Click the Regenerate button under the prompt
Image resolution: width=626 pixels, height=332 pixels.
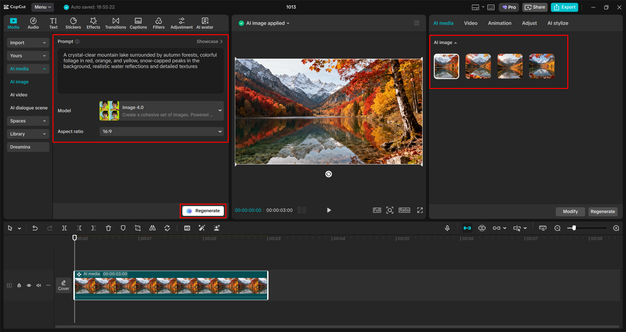click(x=203, y=210)
